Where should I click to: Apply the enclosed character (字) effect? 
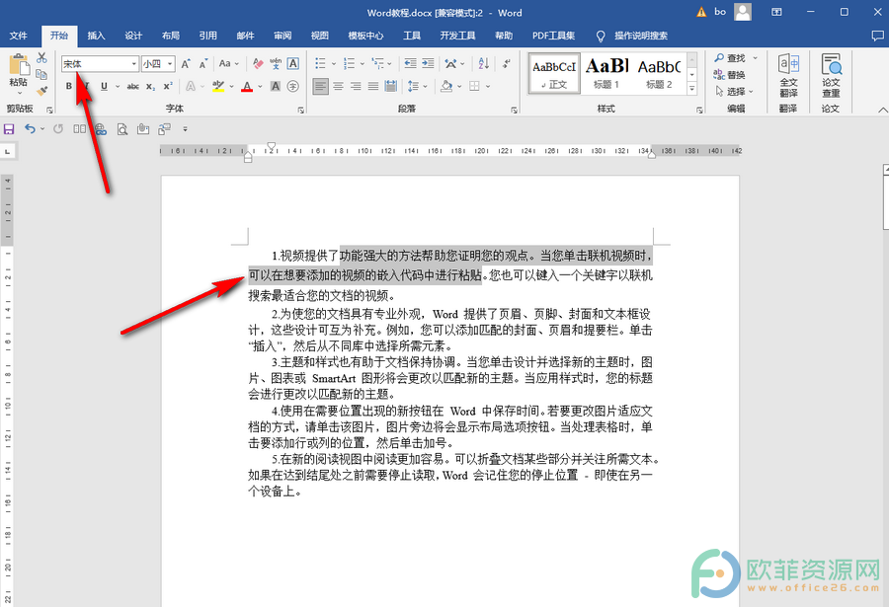tap(293, 86)
